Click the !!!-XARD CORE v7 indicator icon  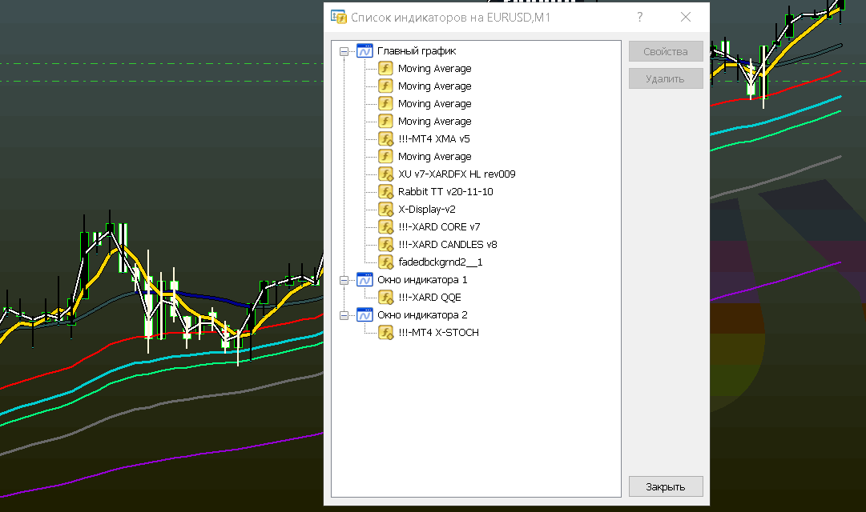385,227
